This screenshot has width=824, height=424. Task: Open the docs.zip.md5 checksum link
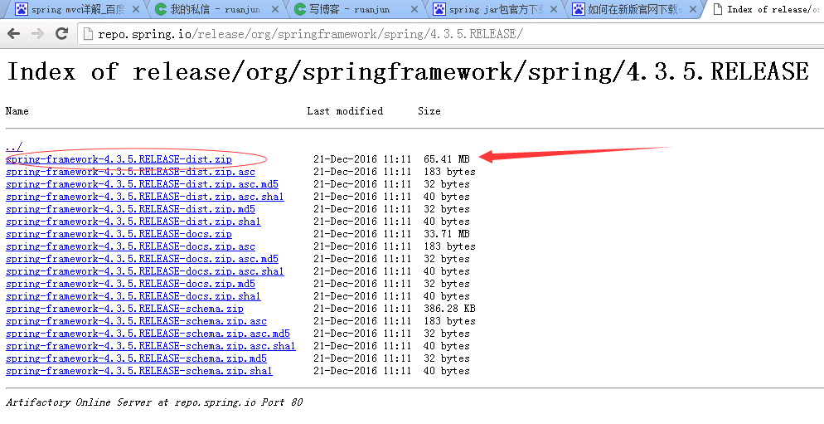click(130, 284)
